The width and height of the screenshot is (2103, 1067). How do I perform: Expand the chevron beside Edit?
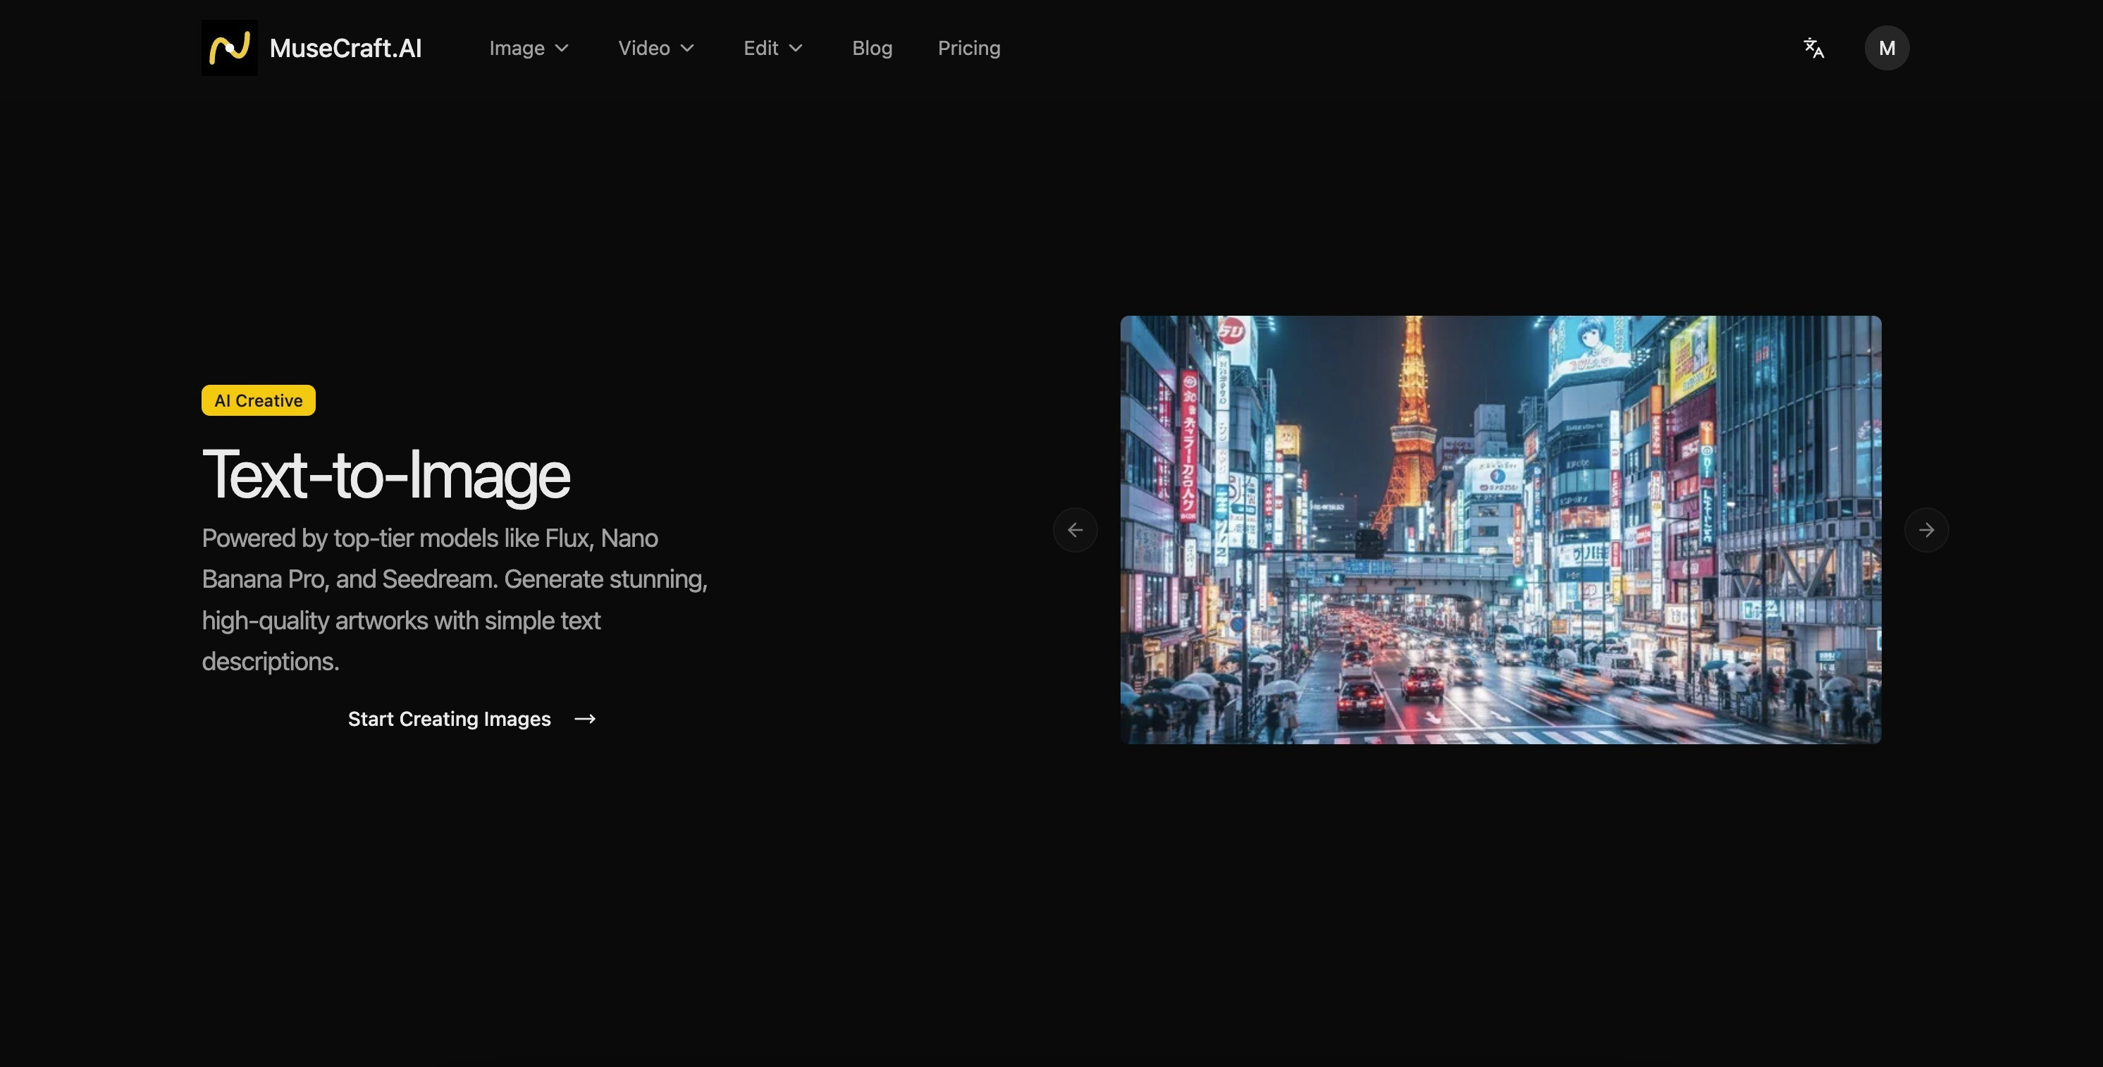coord(796,48)
